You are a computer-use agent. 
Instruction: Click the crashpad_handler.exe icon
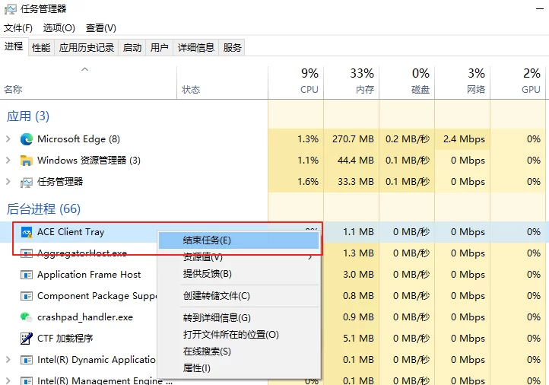(x=27, y=317)
